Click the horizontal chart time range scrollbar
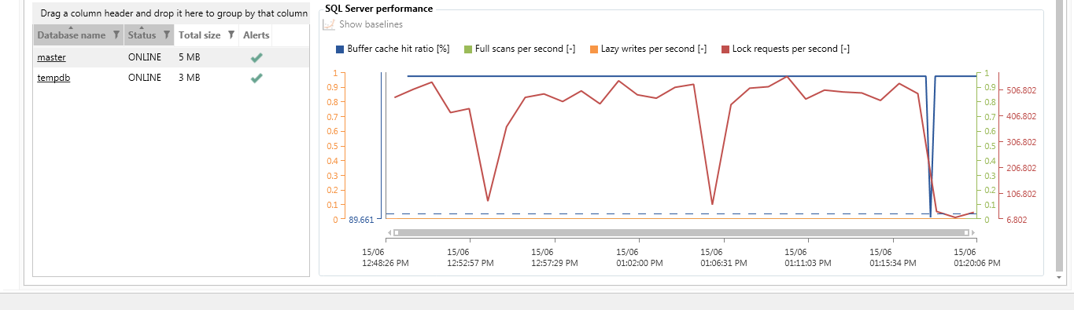1074x310 pixels. tap(682, 232)
